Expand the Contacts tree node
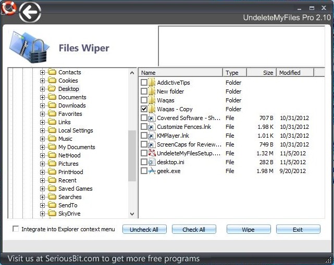Image resolution: width=334 pixels, height=265 pixels. (x=42, y=72)
